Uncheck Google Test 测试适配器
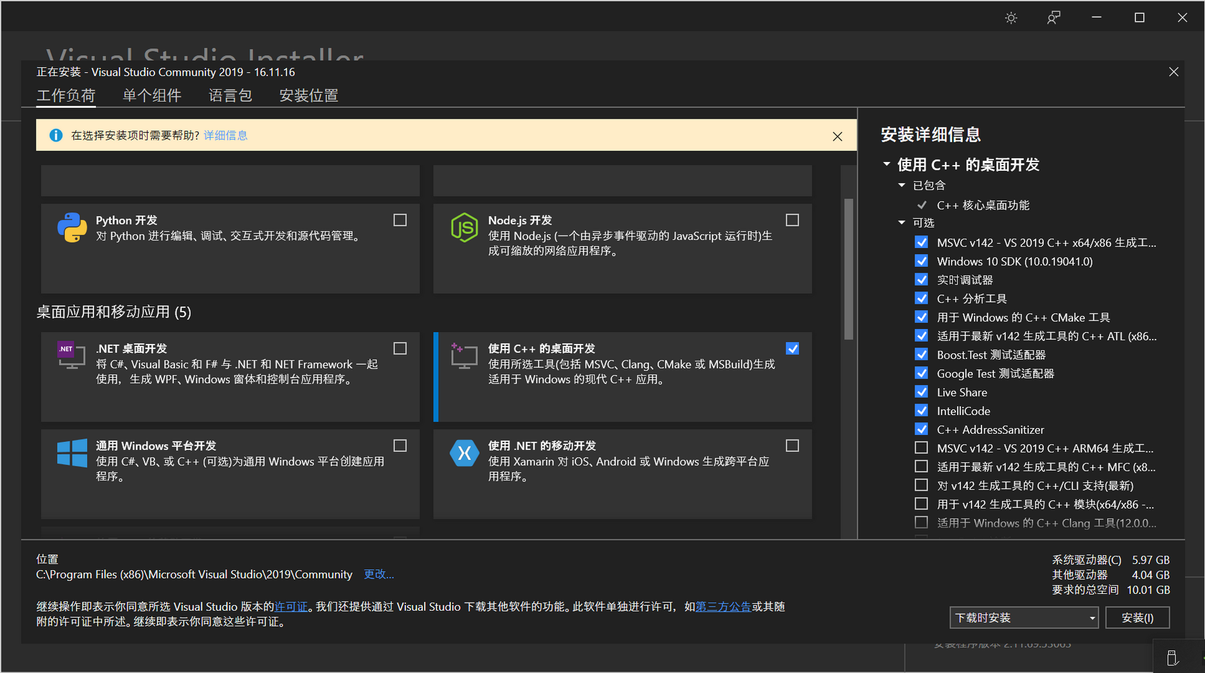The width and height of the screenshot is (1205, 673). click(921, 374)
